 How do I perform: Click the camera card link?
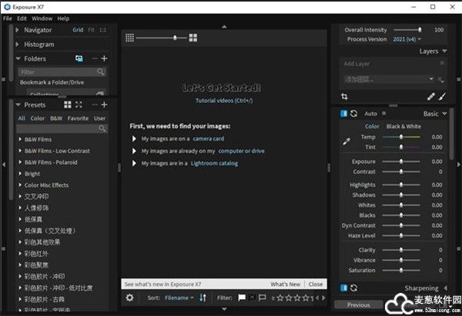(x=209, y=138)
